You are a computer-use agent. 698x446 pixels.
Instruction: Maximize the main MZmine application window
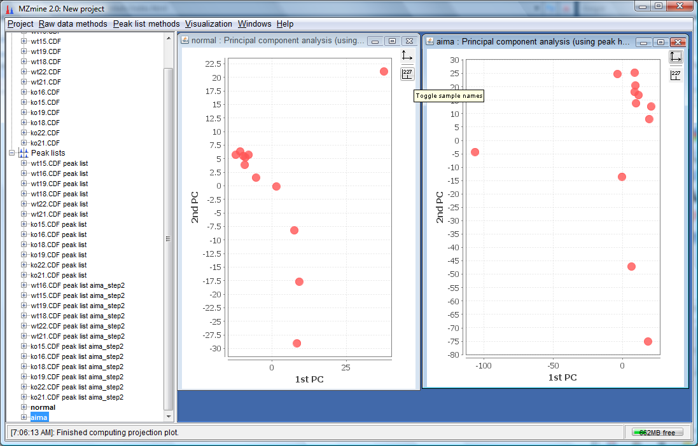click(659, 6)
